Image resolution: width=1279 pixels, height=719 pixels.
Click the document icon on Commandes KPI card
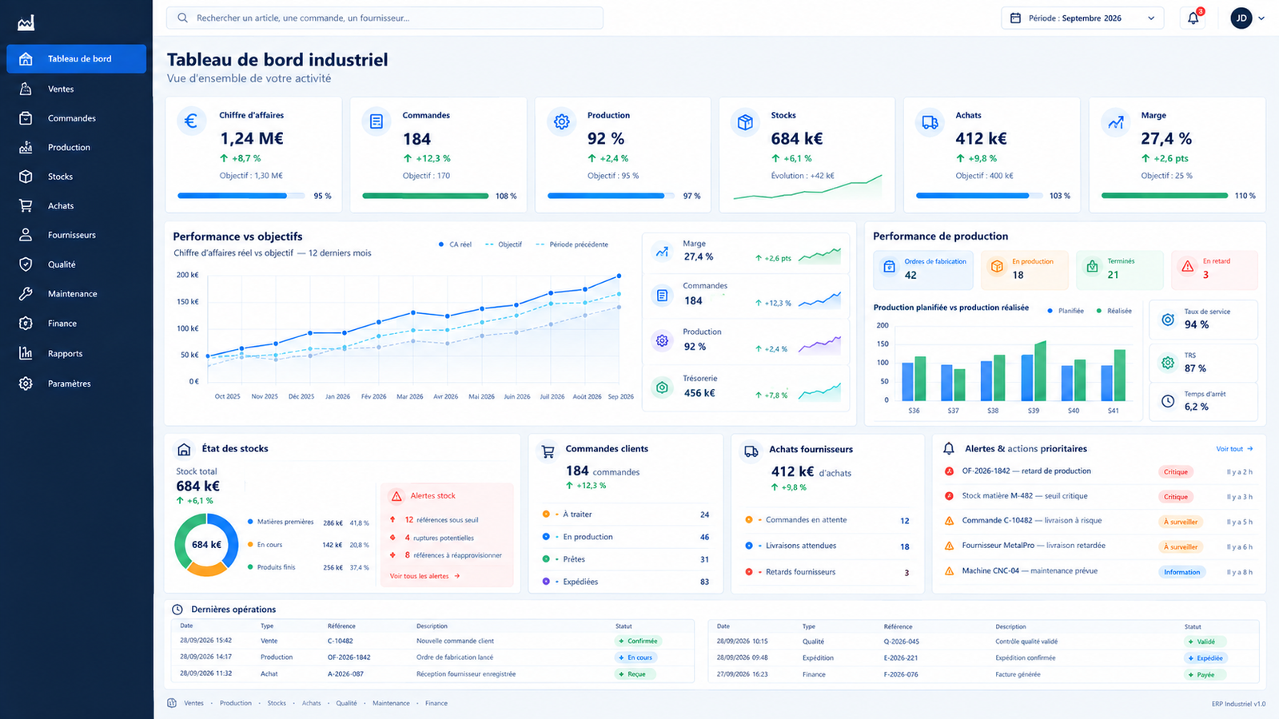click(x=377, y=121)
